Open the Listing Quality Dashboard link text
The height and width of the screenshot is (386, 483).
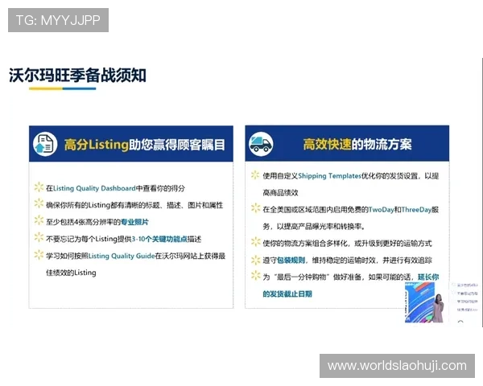(x=94, y=188)
